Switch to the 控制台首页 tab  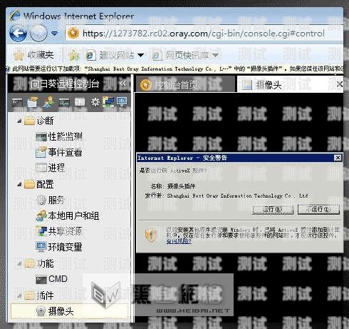click(185, 84)
